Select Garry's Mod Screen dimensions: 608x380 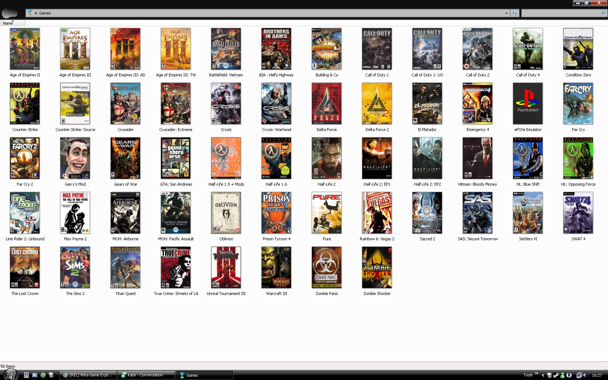pos(75,158)
